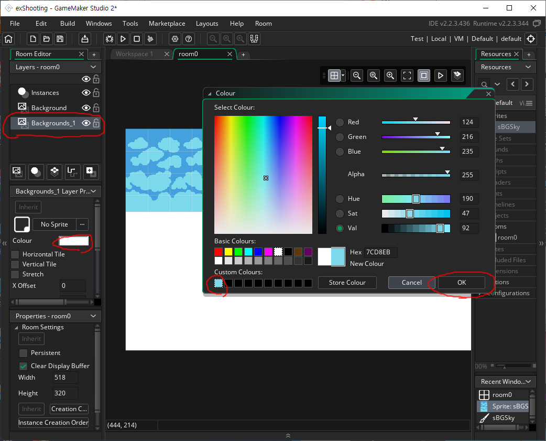Select the Hue radio button in Colour dialog
This screenshot has height=441, width=546.
click(x=340, y=199)
